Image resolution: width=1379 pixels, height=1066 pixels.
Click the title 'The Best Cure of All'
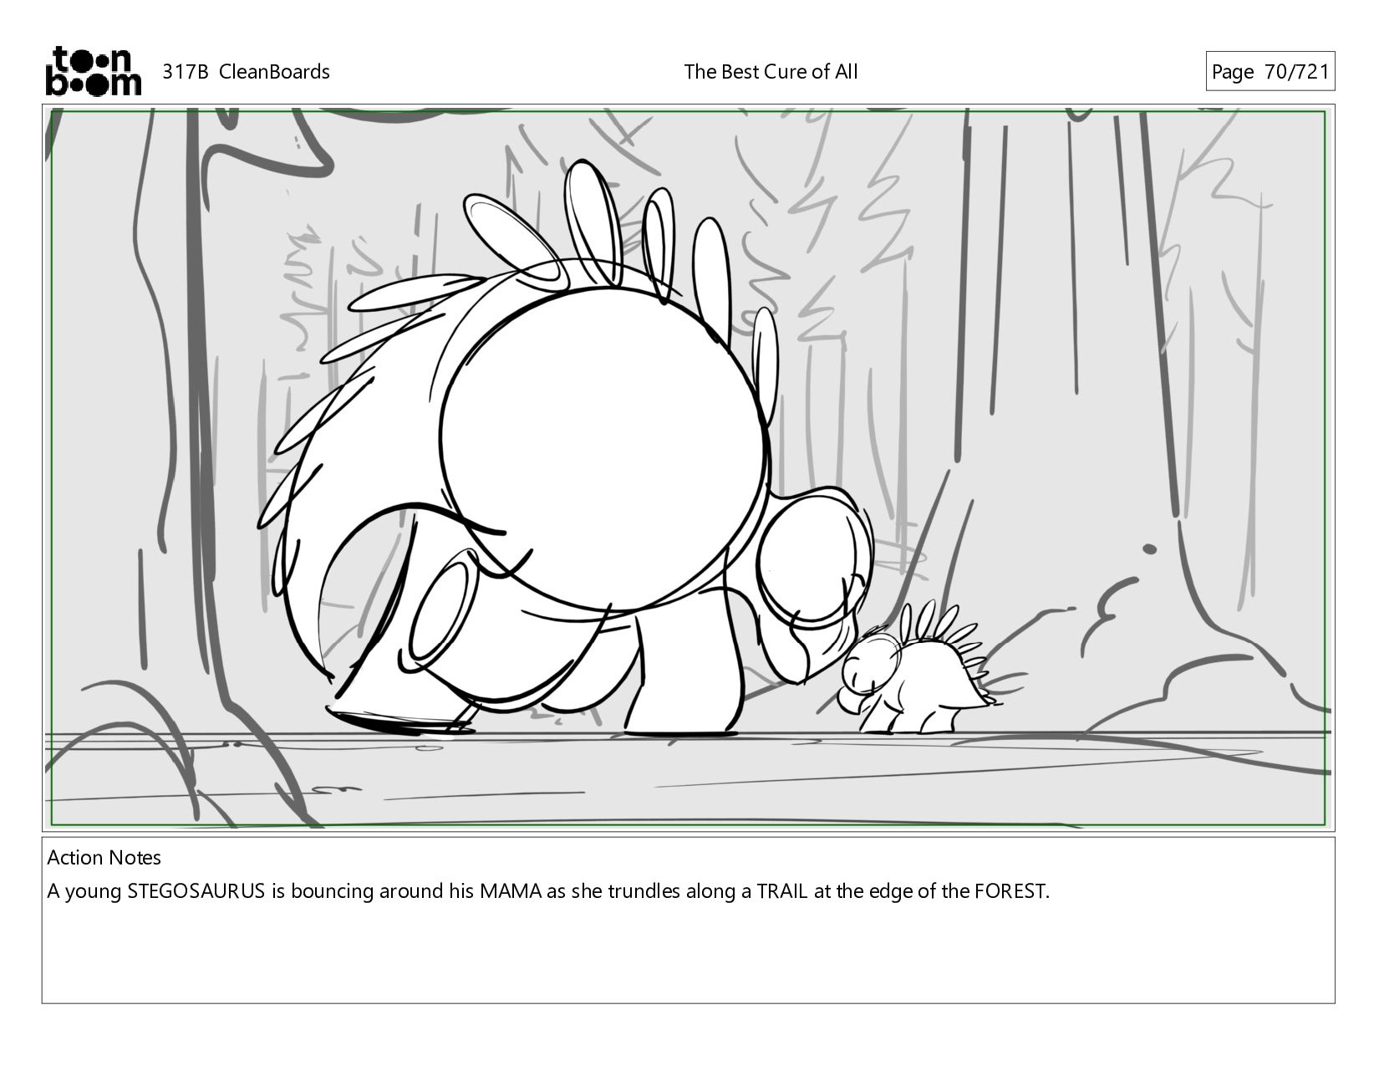(771, 72)
